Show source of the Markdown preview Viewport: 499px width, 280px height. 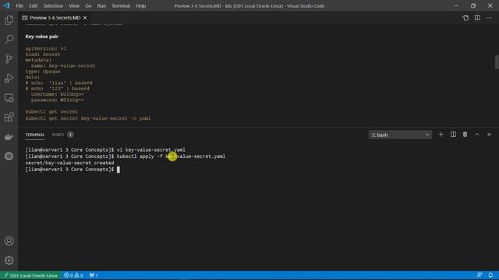pos(465,18)
